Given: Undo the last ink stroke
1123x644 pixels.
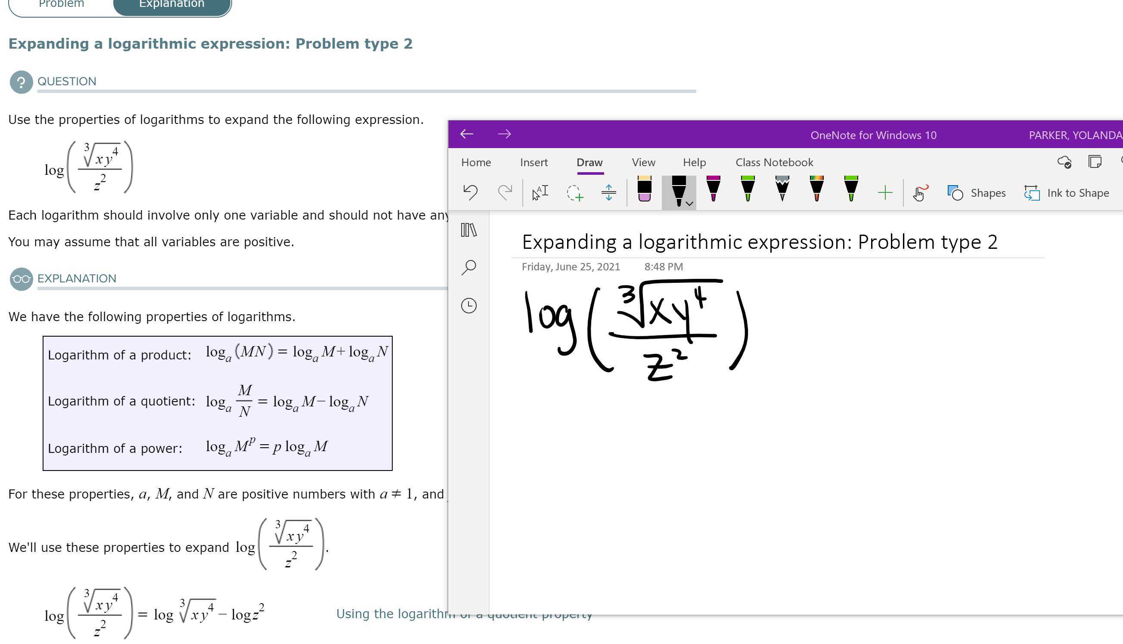Looking at the screenshot, I should pyautogui.click(x=470, y=192).
